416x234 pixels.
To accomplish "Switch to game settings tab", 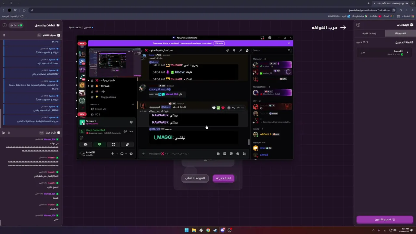I will [370, 33].
